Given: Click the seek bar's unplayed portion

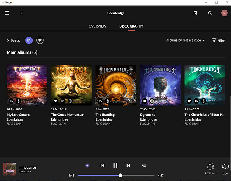Looking at the screenshot, I should pos(138,176).
